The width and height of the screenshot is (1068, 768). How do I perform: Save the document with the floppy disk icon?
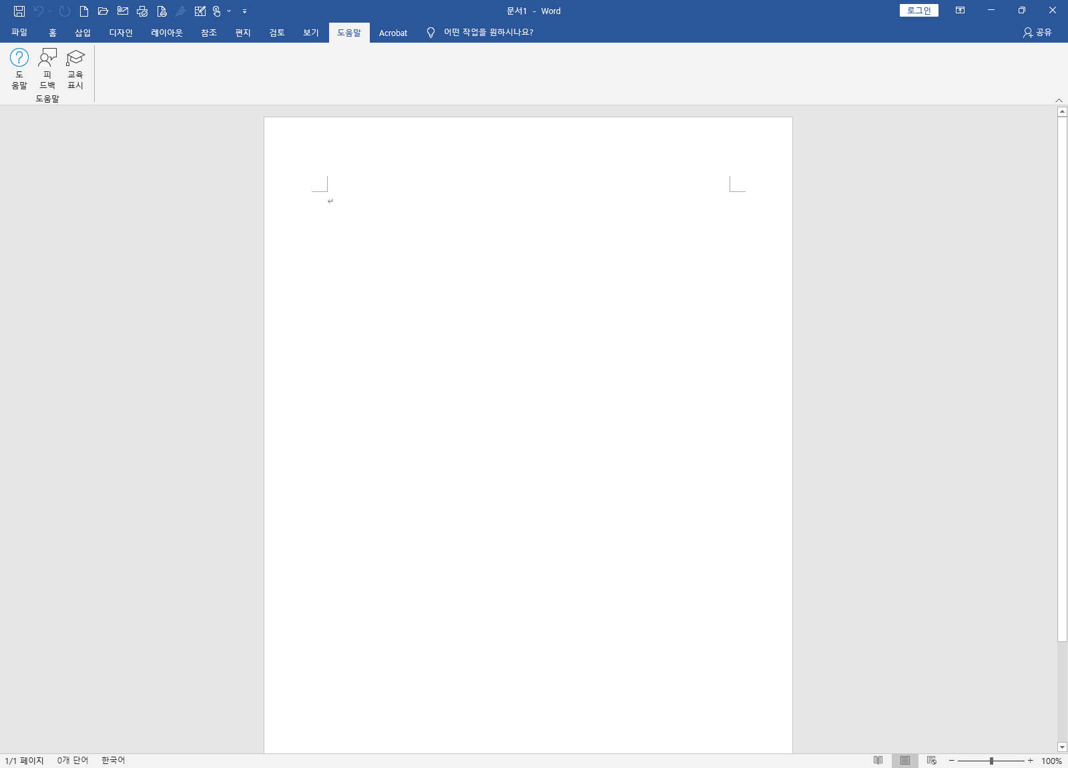point(19,11)
